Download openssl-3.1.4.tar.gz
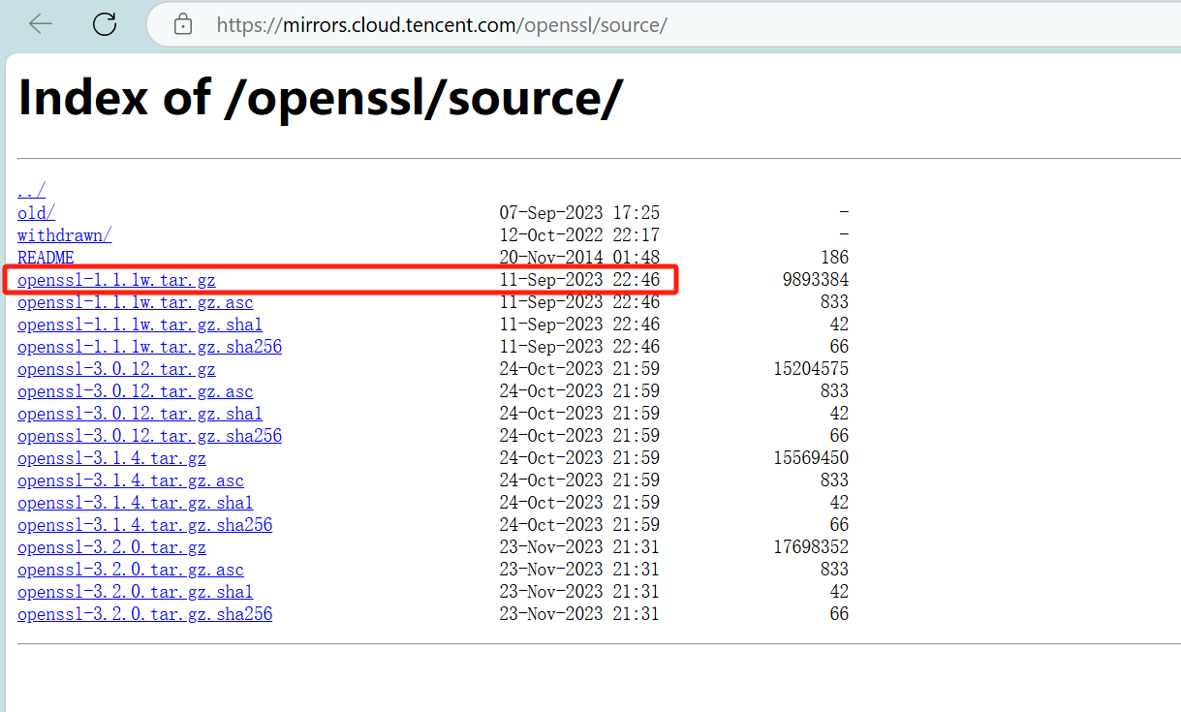1181x712 pixels. click(x=111, y=458)
